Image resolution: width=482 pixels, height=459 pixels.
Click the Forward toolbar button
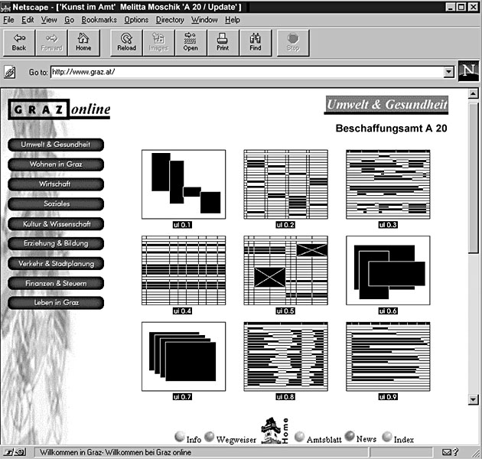(x=51, y=43)
